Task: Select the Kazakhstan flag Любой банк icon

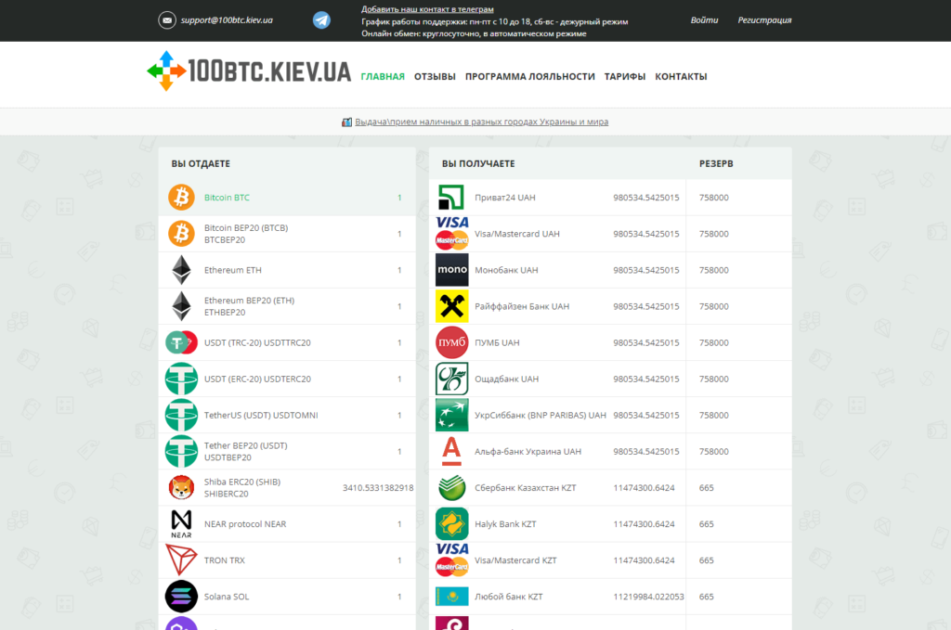Action: coord(452,597)
